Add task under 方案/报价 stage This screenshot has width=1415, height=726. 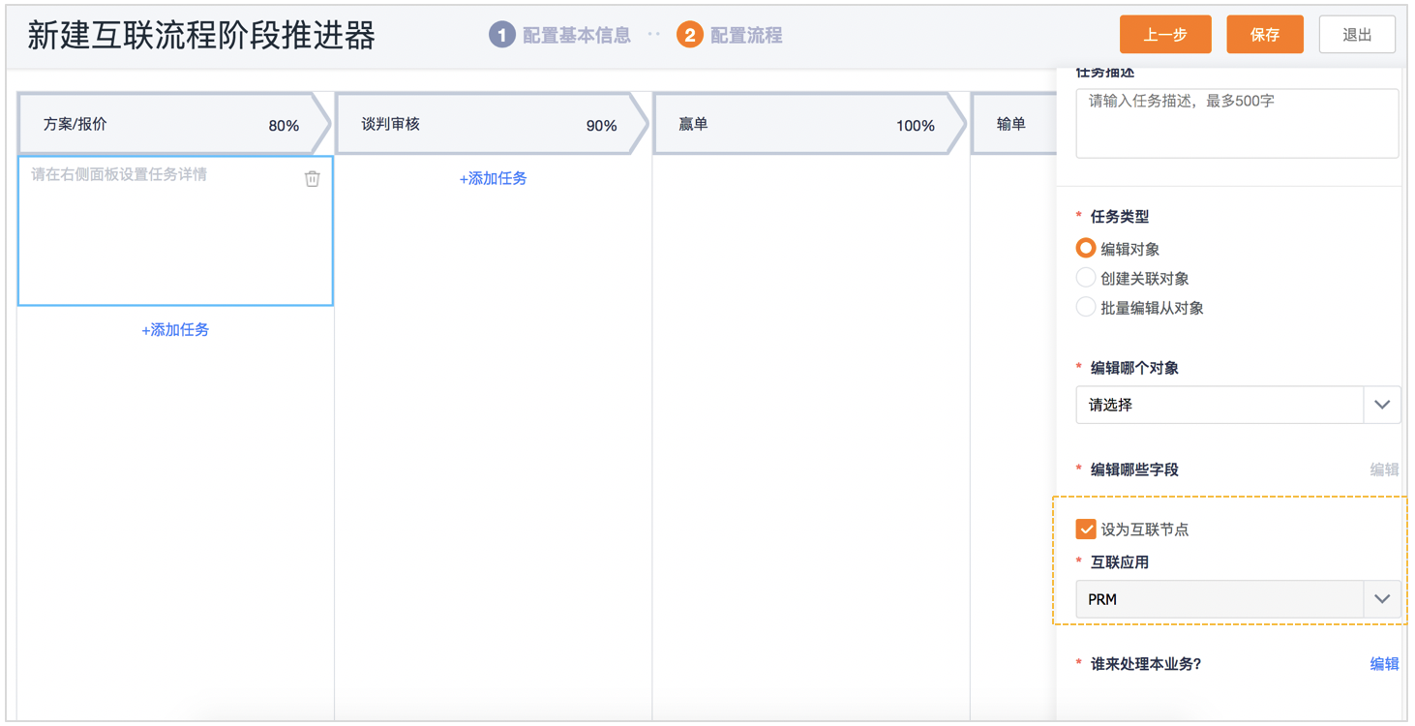(x=175, y=330)
